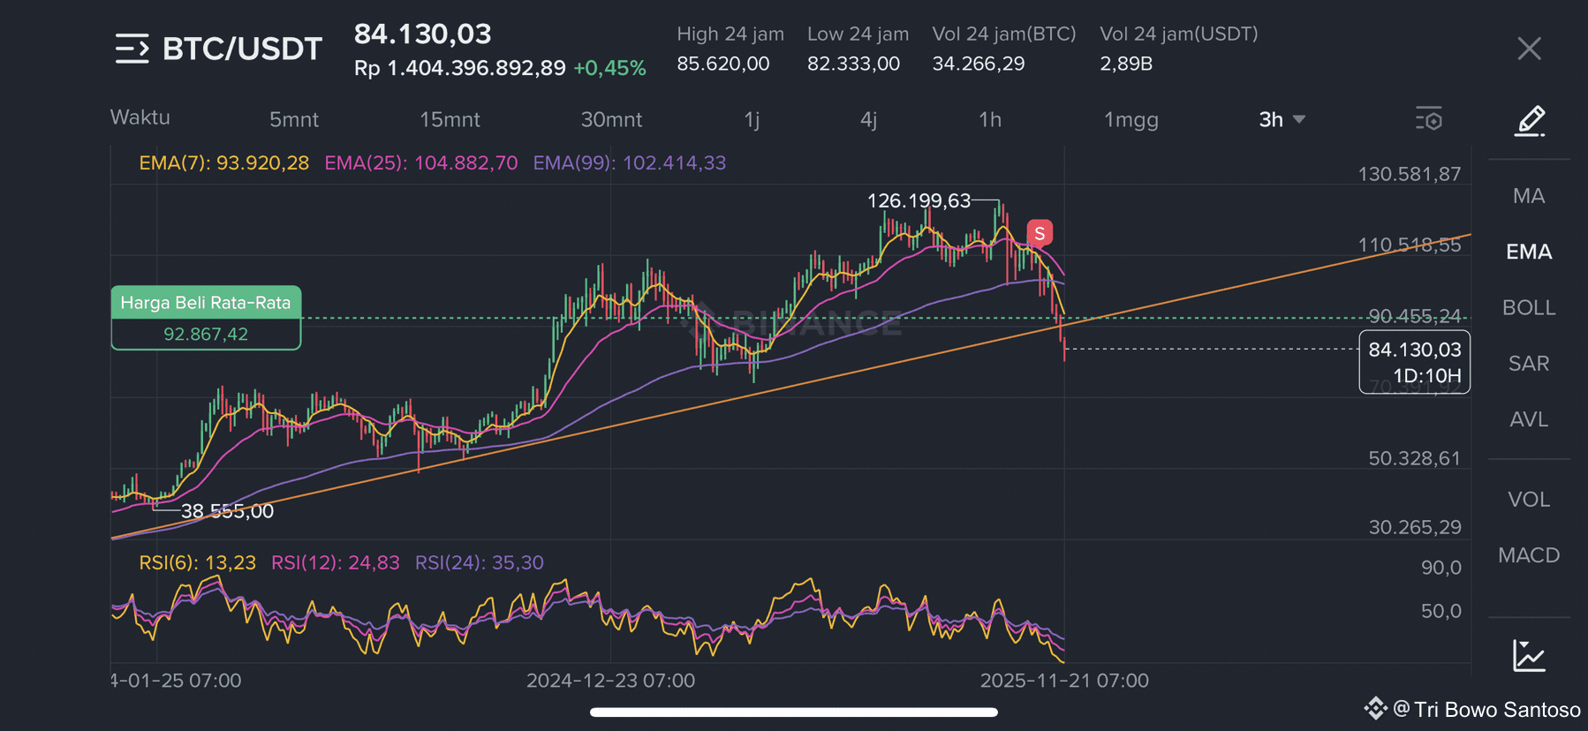The image size is (1588, 731).
Task: Tap the average buy price 92.867,42
Action: tap(206, 334)
